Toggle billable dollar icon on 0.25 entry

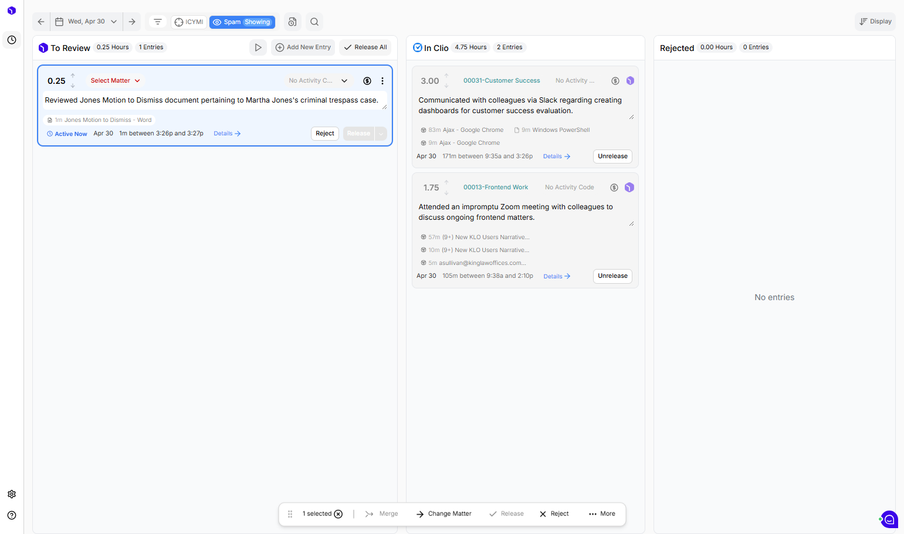coord(367,81)
